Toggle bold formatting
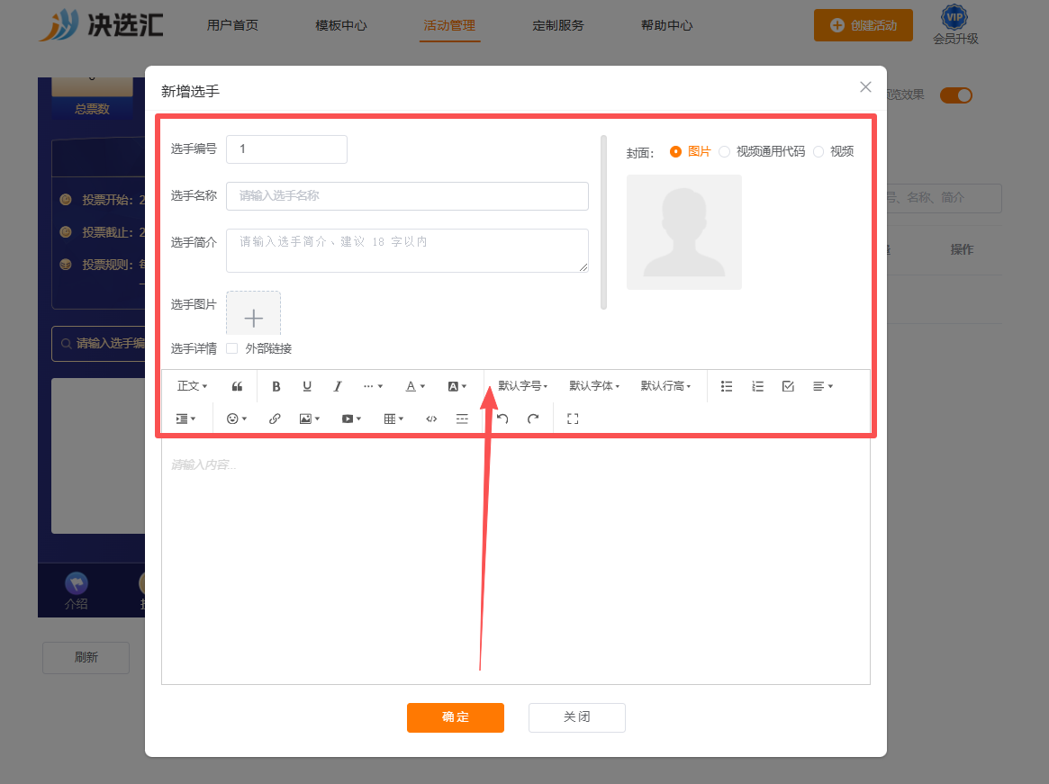The width and height of the screenshot is (1049, 784). 276,386
